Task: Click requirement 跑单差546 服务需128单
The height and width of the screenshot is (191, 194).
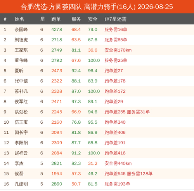Action: (x=128, y=173)
